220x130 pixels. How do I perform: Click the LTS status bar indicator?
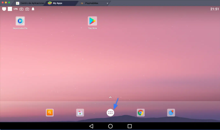[x=16, y=9]
